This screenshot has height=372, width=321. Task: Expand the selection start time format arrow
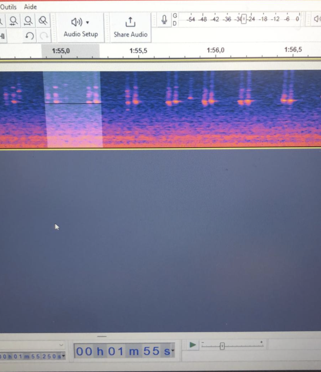point(64,356)
